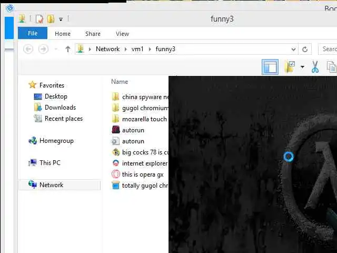Toggle the navigation pane button
This screenshot has width=337, height=253.
[270, 67]
